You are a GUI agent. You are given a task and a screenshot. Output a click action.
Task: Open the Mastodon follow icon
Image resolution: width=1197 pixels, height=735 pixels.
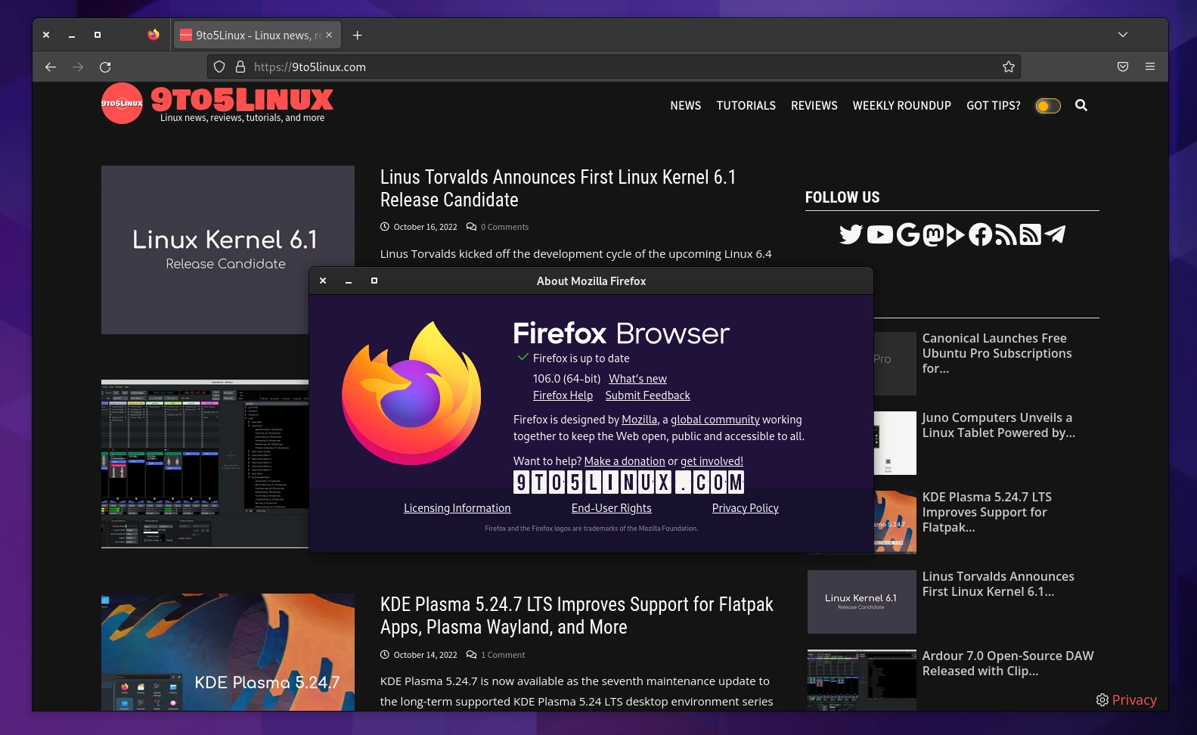click(x=934, y=234)
